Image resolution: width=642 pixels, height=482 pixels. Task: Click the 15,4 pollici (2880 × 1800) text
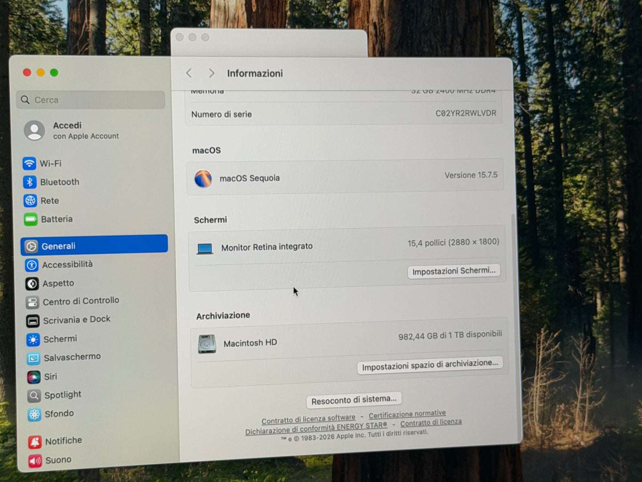(x=453, y=242)
